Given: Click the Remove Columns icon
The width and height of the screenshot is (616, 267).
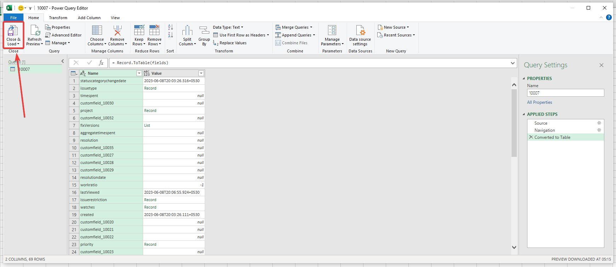Looking at the screenshot, I should click(117, 30).
